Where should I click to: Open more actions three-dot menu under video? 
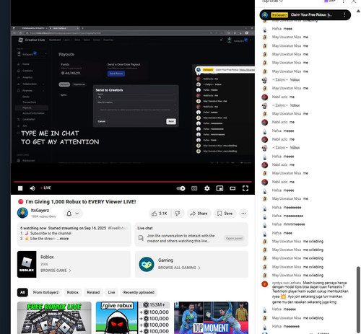coord(243,214)
